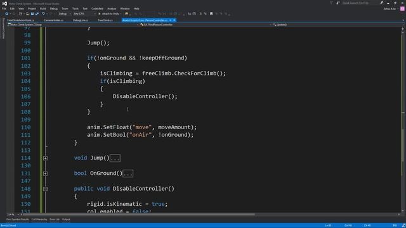Toggle the bookmark icon in toolbar

point(211,14)
